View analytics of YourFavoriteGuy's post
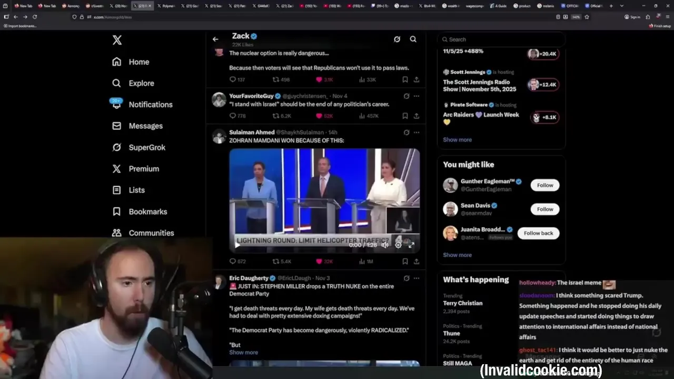This screenshot has width=674, height=379. click(x=368, y=116)
